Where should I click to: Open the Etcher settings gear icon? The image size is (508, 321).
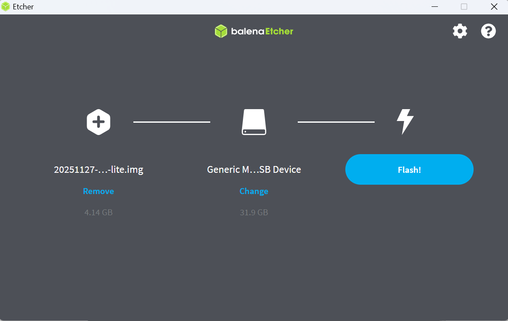point(460,31)
